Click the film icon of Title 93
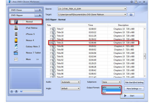 pos(54,63)
